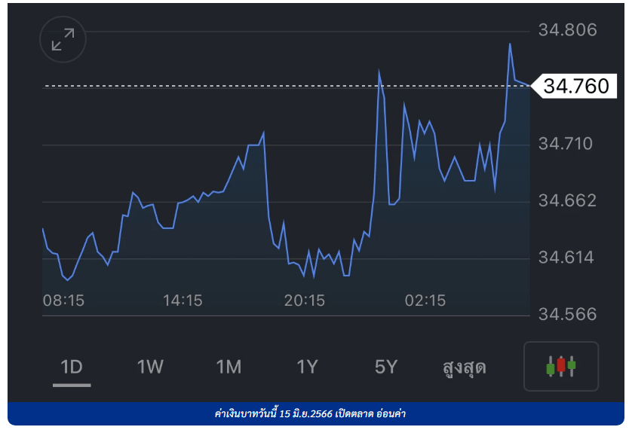
Task: Open the 5Y chart range
Action: (x=385, y=367)
